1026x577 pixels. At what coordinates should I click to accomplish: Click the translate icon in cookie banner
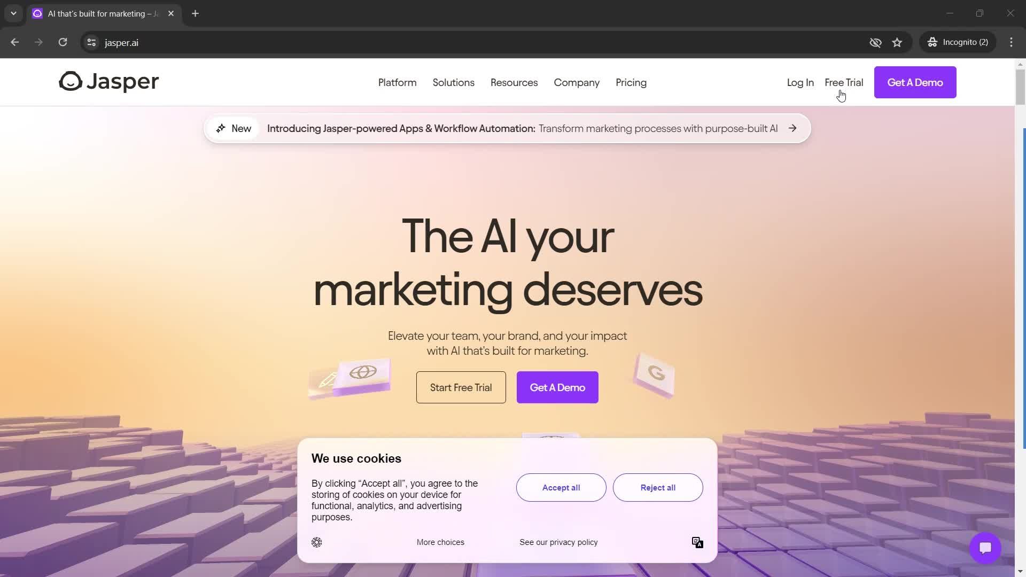[x=697, y=542]
